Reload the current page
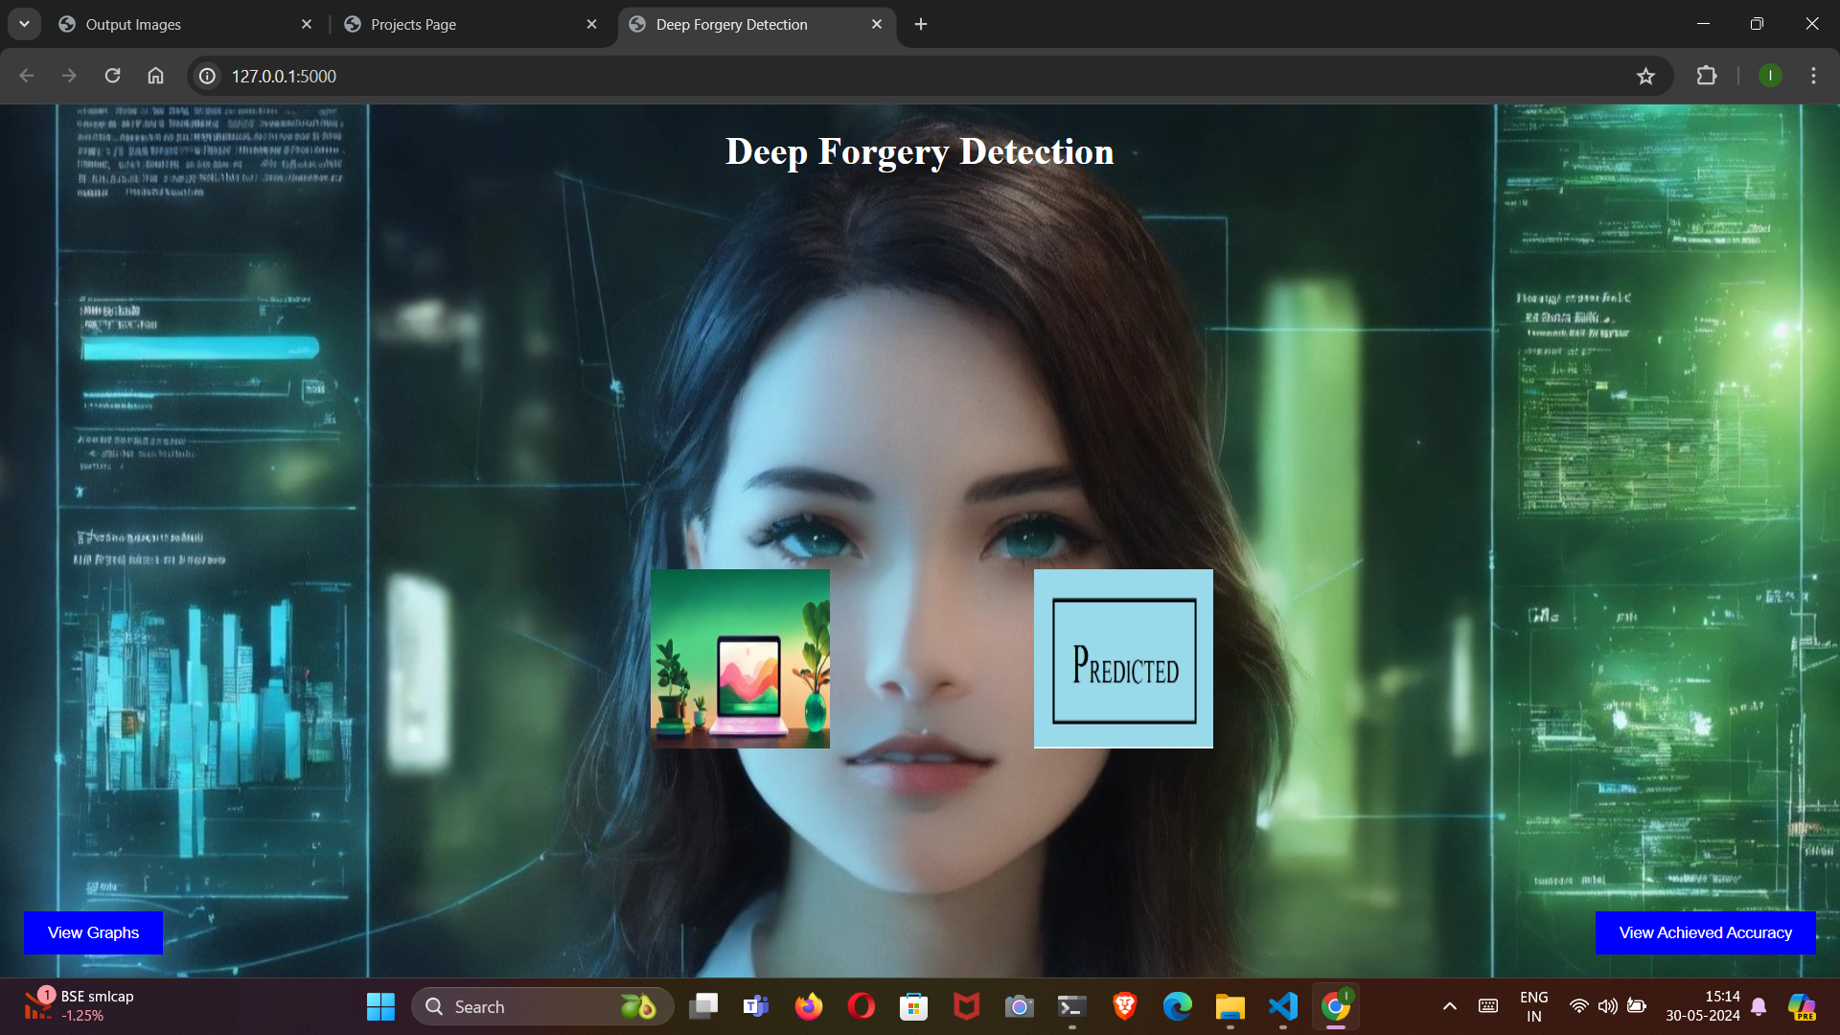 click(x=112, y=76)
